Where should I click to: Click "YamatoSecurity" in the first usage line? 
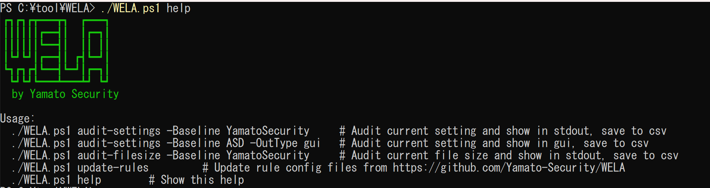pyautogui.click(x=268, y=131)
